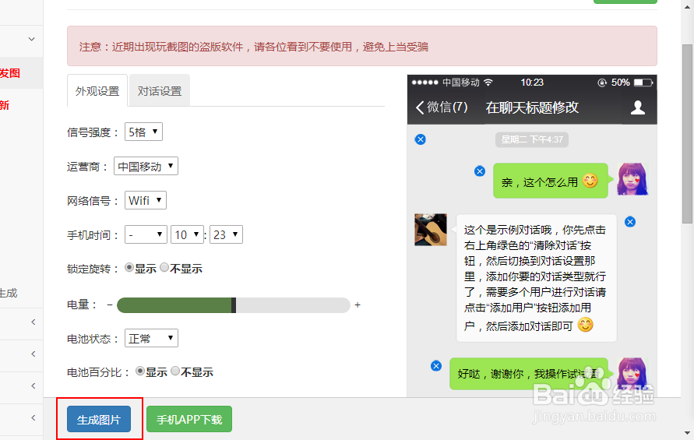Switch to the 外观设置 tab

coord(97,91)
